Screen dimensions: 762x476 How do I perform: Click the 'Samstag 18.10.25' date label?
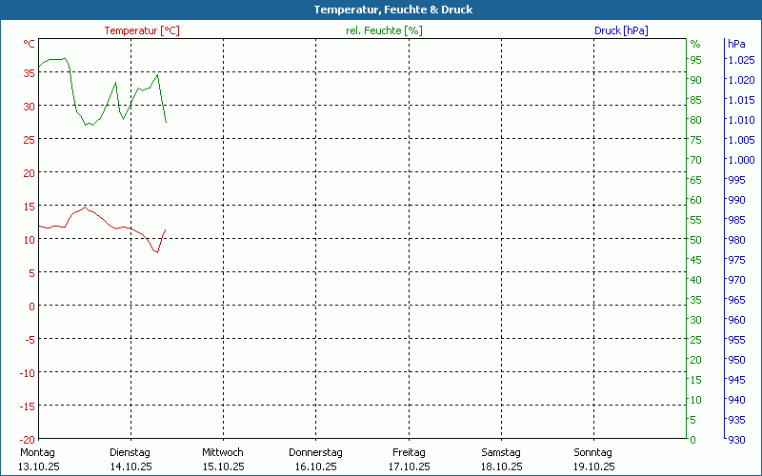point(501,459)
